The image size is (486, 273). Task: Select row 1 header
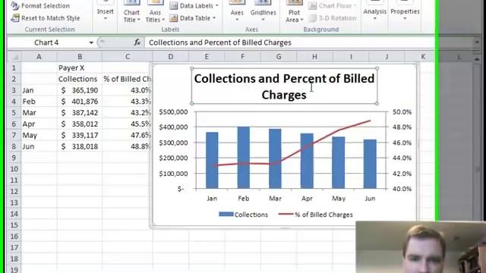coord(14,67)
